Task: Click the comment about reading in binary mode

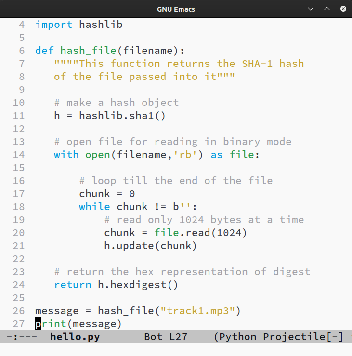Action: pos(173,142)
